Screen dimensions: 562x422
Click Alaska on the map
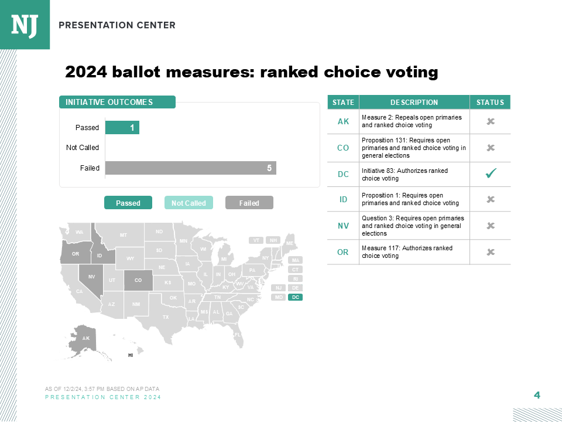pos(85,339)
